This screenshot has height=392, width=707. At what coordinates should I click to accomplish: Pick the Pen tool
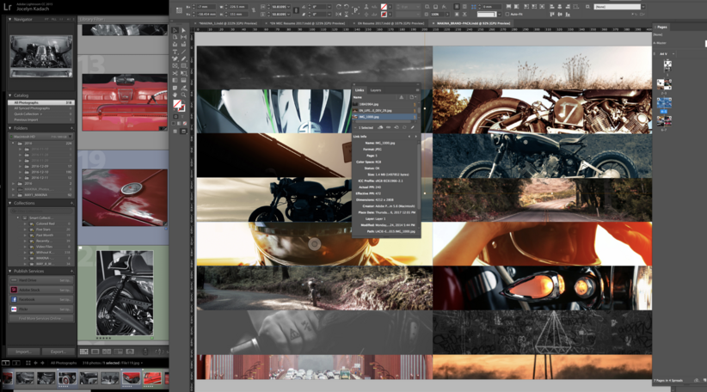point(175,59)
